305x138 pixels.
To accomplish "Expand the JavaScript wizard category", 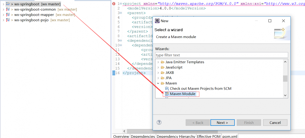I will (x=158, y=67).
